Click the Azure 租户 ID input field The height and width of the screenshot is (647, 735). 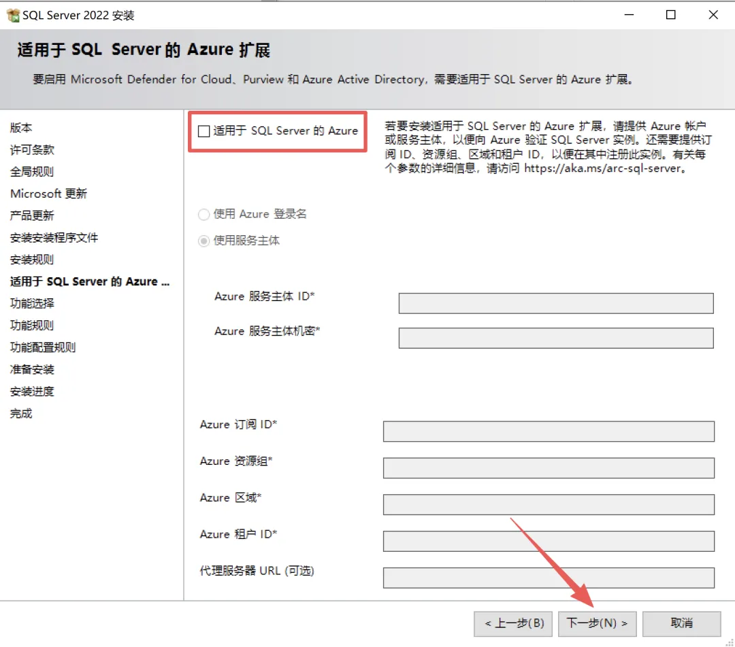[549, 541]
